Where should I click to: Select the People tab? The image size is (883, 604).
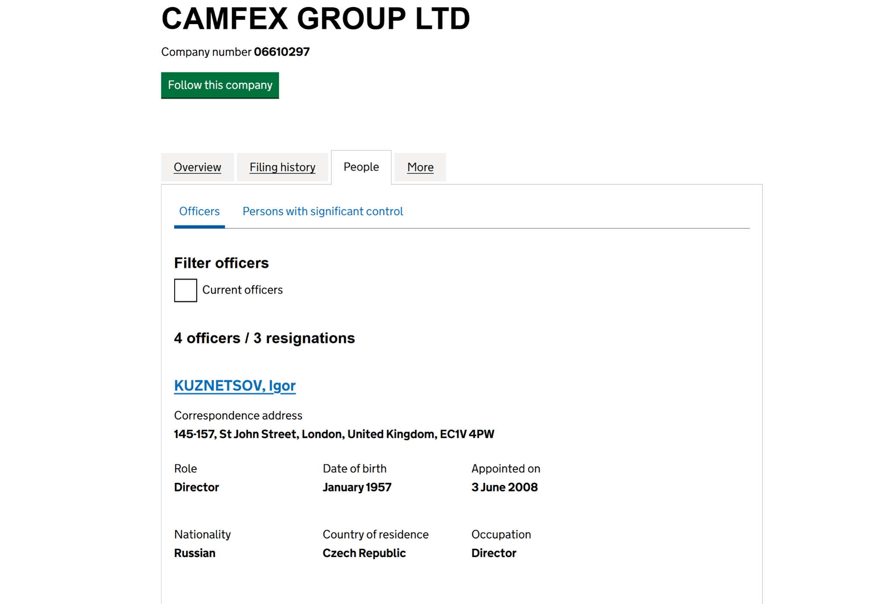pyautogui.click(x=361, y=167)
